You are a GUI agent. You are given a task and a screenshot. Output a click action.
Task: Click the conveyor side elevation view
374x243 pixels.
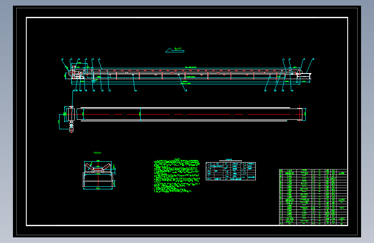(x=187, y=75)
